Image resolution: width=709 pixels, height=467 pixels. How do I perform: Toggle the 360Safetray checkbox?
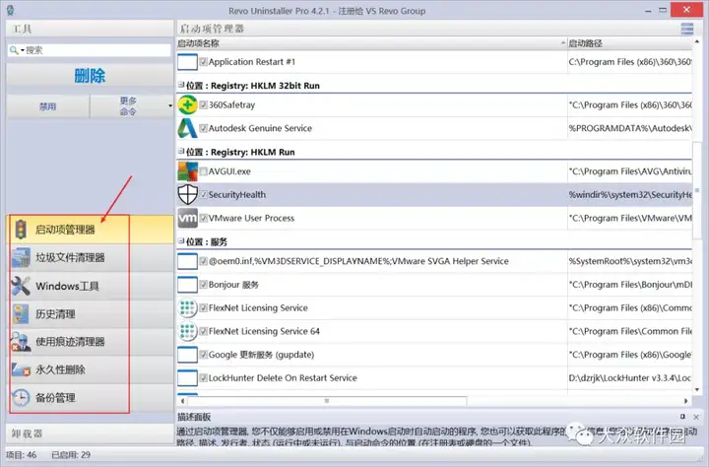204,104
